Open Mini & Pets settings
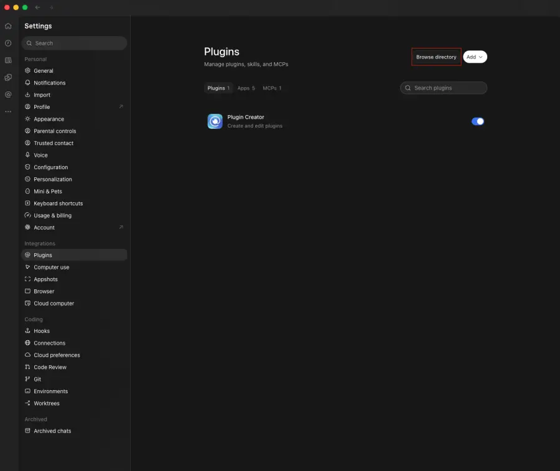The image size is (560, 471). tap(74, 192)
